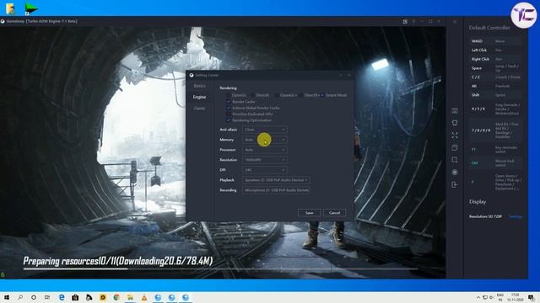Open the Anti-aliasing dropdown
This screenshot has width=540, height=303.
pyautogui.click(x=264, y=130)
